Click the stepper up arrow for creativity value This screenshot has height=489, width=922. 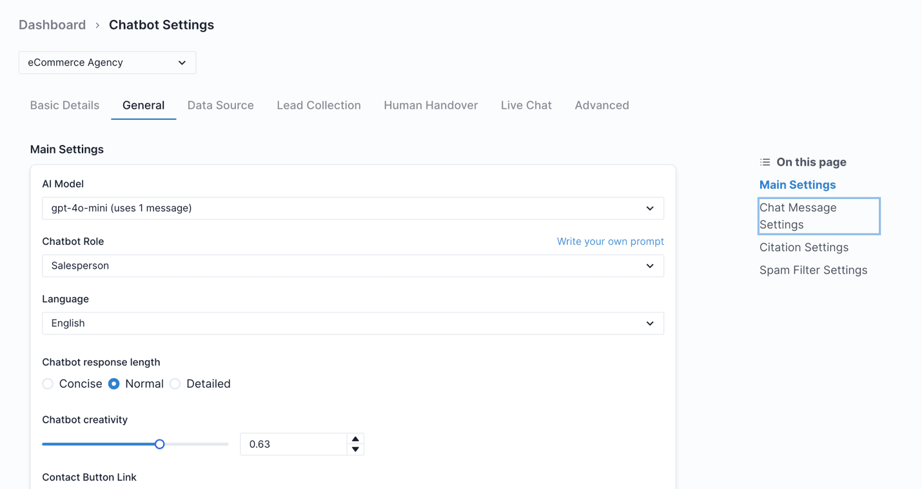(x=355, y=439)
